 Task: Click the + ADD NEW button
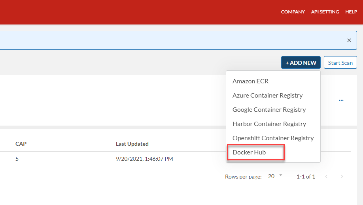[x=301, y=63]
